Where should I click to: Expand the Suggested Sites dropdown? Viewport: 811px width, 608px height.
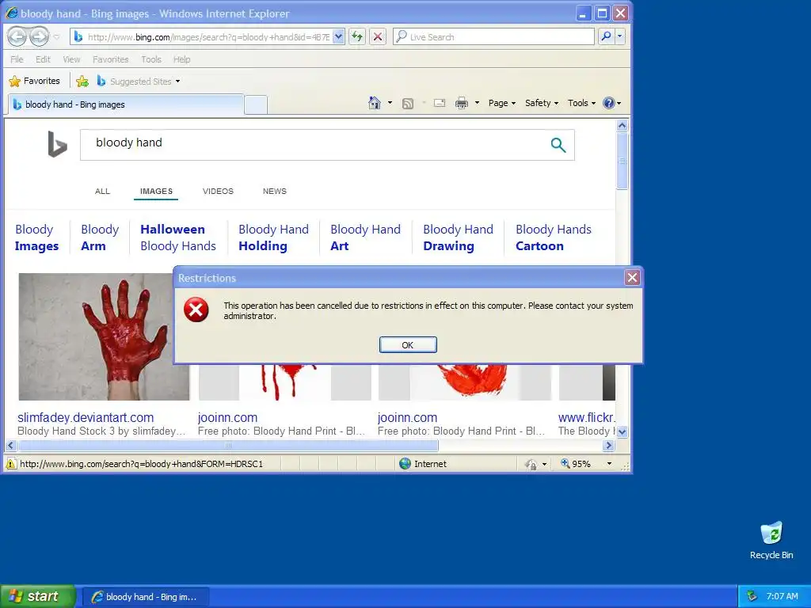[178, 82]
